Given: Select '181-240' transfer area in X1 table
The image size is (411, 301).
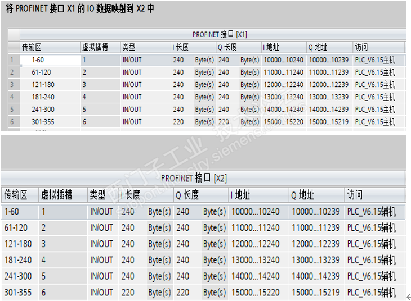Looking at the screenshot, I should coord(43,97).
